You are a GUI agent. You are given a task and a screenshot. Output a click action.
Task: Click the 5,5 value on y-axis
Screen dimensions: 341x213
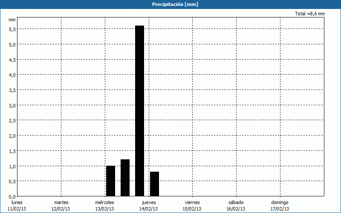pos(12,29)
